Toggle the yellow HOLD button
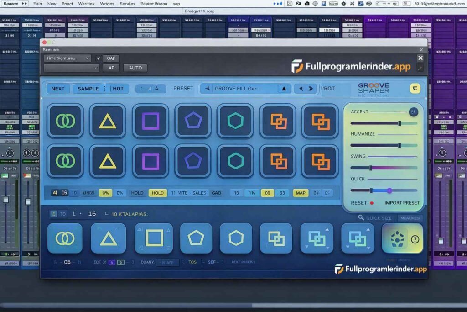Screen dimensions: 467x312 (x=157, y=193)
